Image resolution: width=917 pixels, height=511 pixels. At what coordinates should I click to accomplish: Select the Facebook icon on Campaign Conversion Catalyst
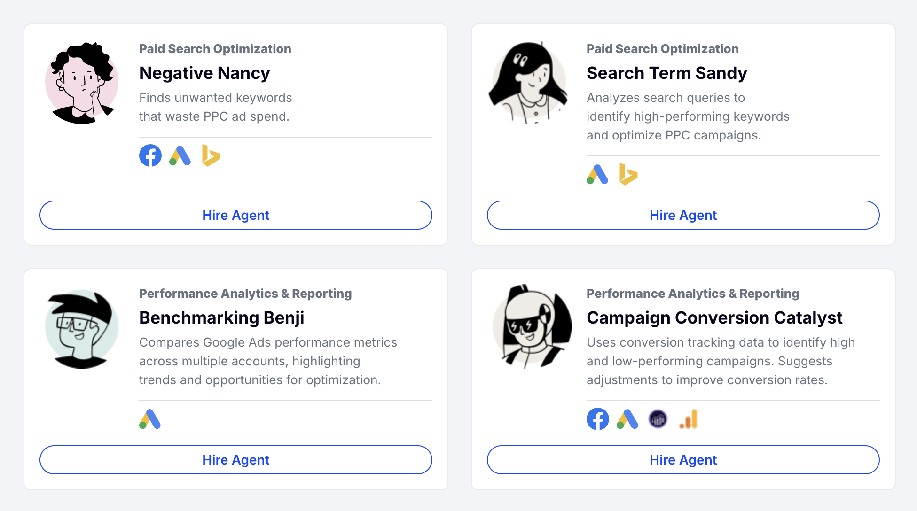click(x=597, y=418)
